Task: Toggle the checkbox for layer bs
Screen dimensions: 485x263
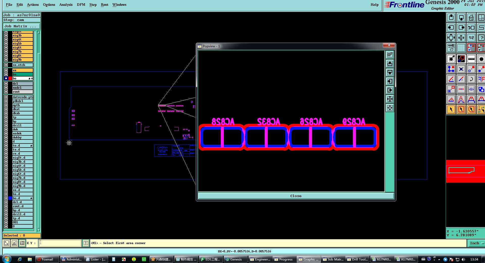Action: pos(6,74)
